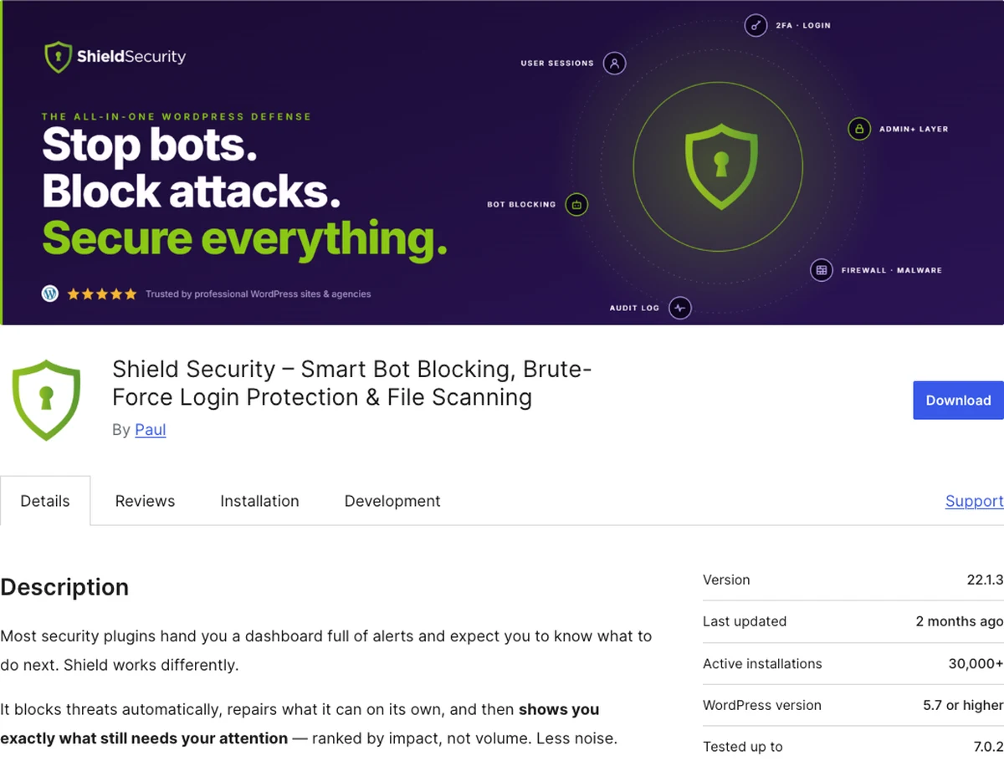Go to the Development tab
Screen dimensions: 1004x761
392,501
